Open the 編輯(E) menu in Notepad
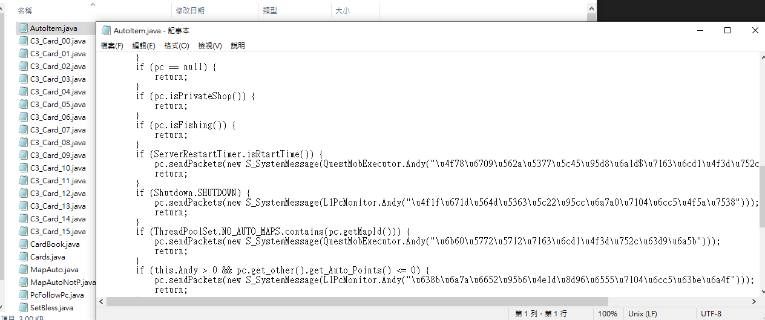Viewport: 765px width, 320px height. pos(143,46)
